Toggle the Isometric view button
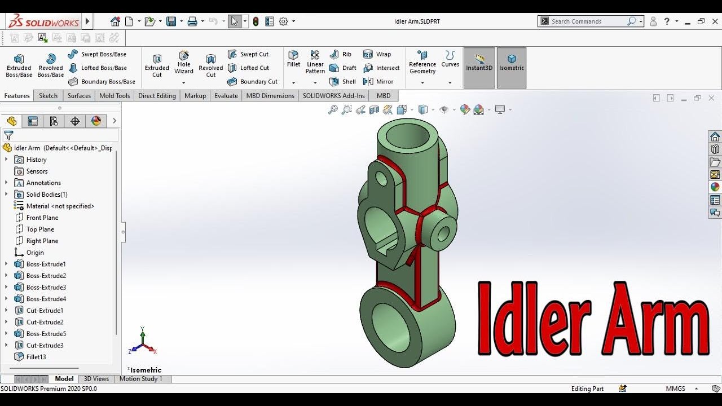The height and width of the screenshot is (406, 722). (512, 68)
